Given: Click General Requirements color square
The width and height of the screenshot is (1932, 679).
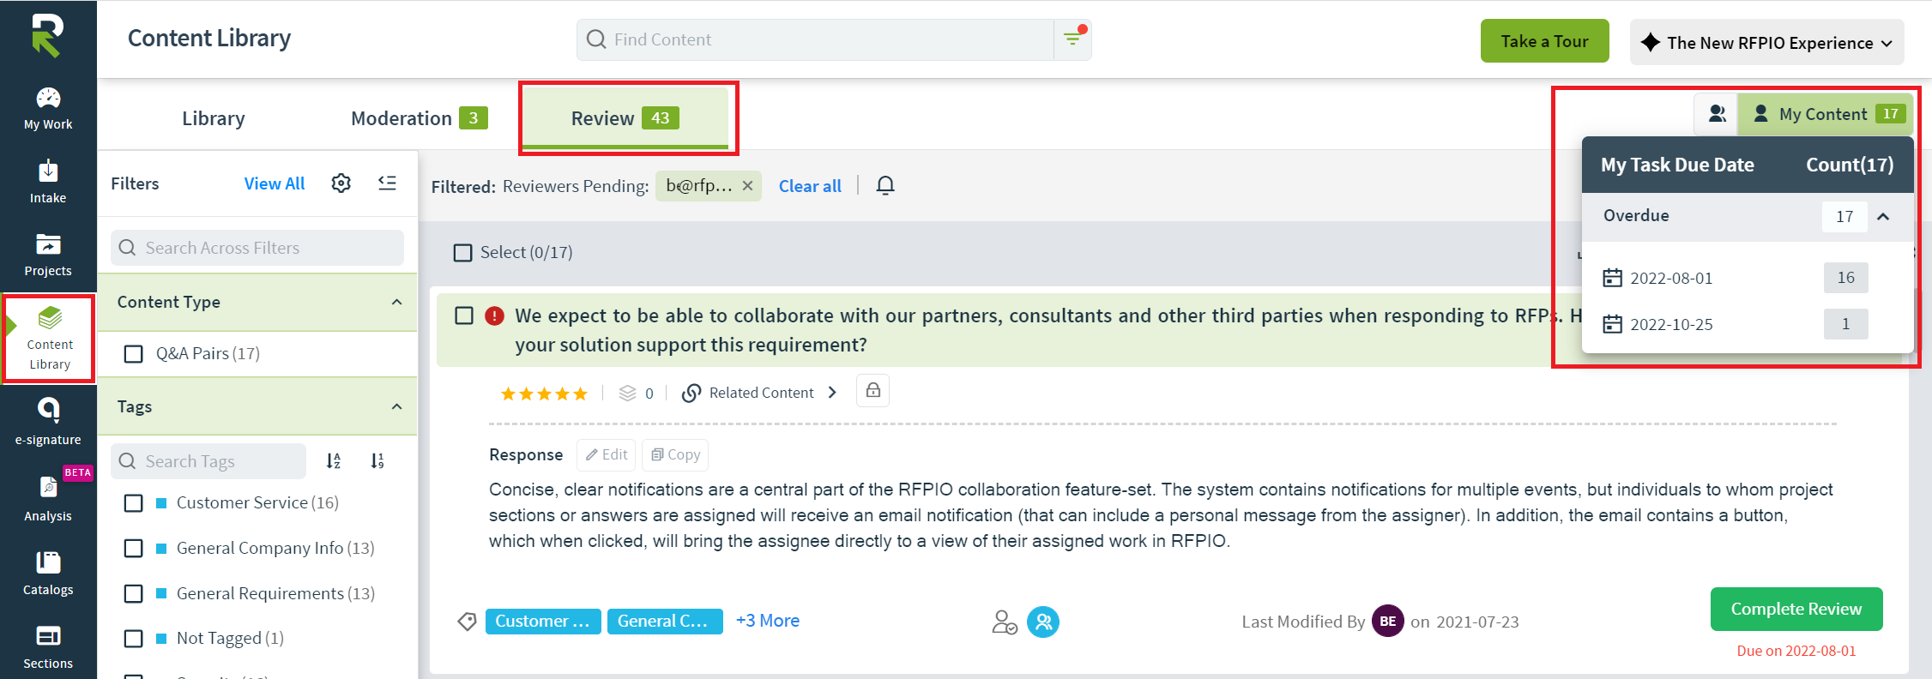Looking at the screenshot, I should coord(161,593).
